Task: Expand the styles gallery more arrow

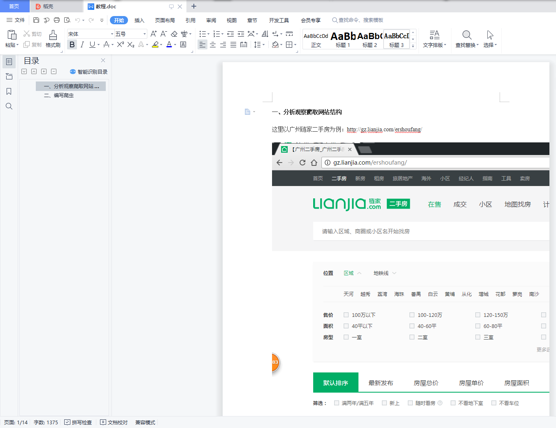Action: tap(413, 46)
